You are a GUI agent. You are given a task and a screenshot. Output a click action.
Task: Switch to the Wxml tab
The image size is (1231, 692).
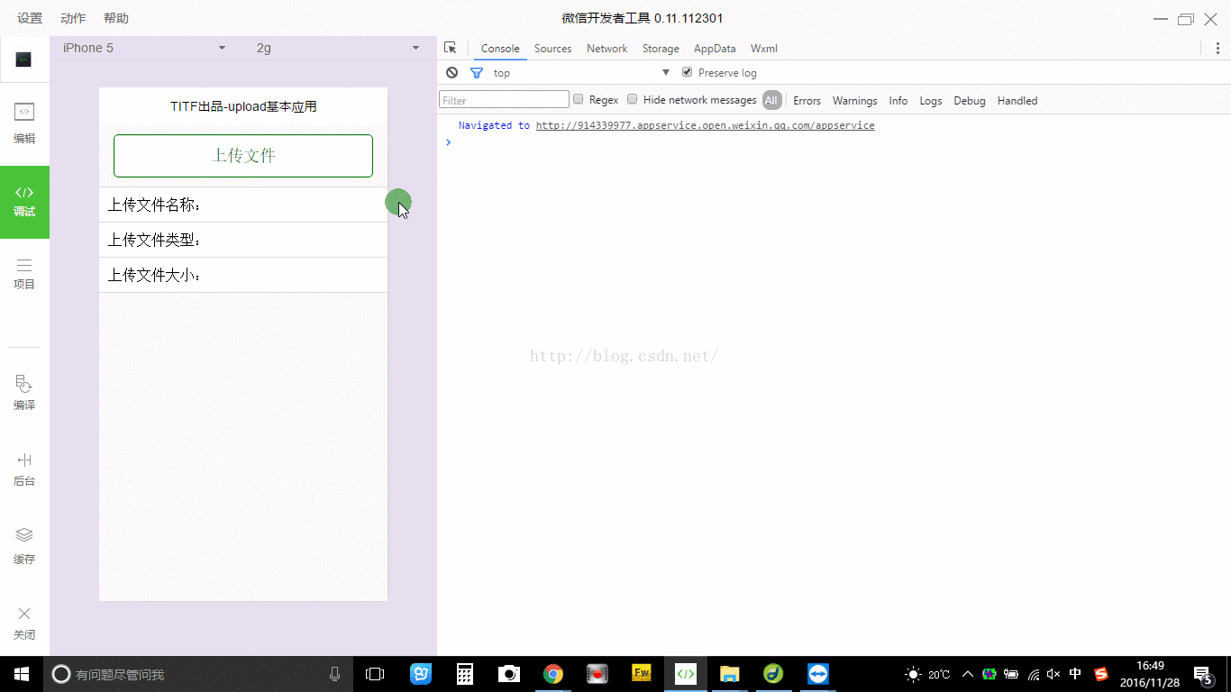[x=763, y=49]
